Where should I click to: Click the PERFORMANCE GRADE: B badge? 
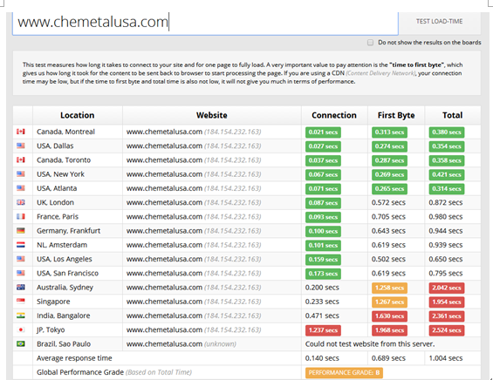(x=344, y=372)
